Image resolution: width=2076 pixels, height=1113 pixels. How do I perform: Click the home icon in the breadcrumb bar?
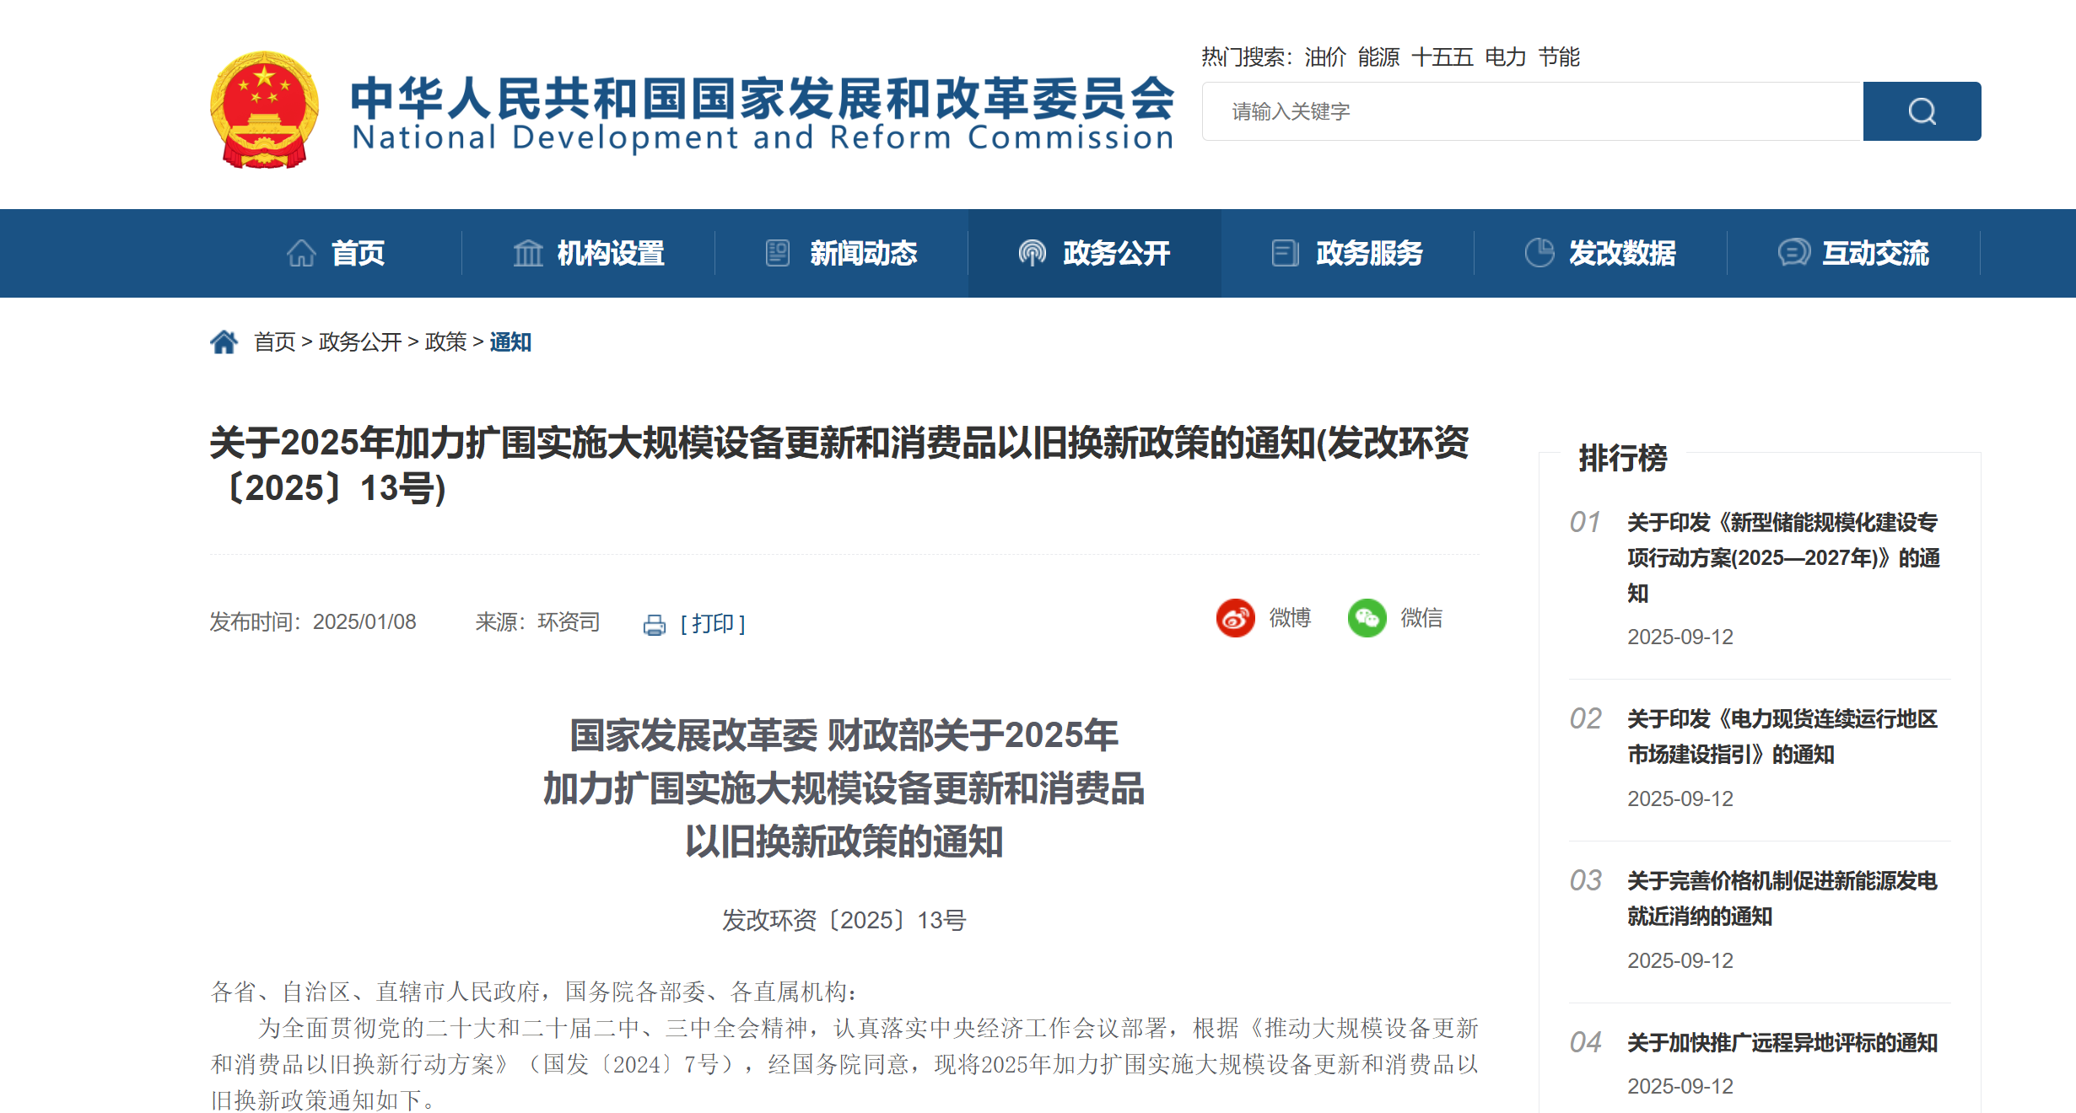(224, 341)
